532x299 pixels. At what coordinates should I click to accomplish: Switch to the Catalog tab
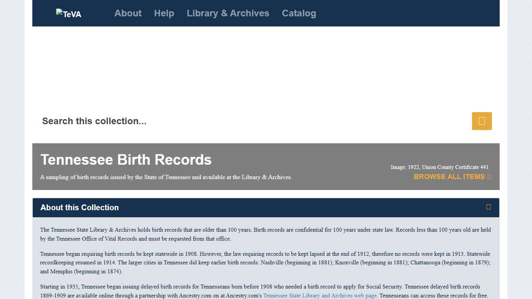(299, 13)
